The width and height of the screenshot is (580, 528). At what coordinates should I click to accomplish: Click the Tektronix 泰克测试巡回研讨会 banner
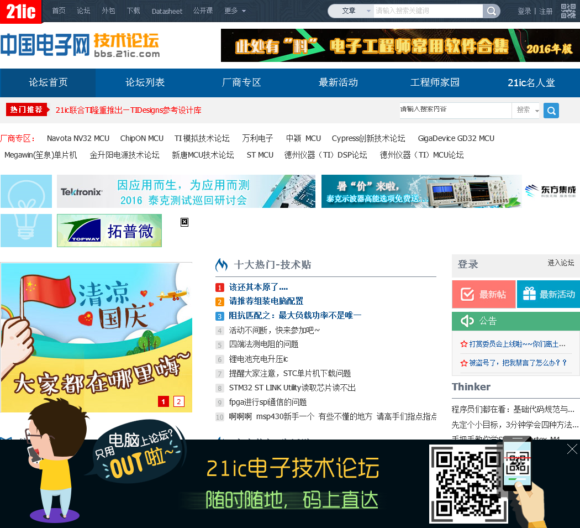click(186, 191)
